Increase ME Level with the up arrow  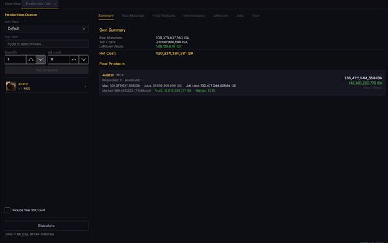pos(74,59)
